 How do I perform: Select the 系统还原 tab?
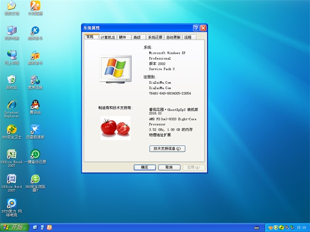point(155,37)
